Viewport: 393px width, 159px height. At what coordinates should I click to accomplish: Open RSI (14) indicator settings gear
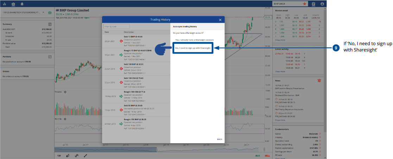(x=65, y=119)
